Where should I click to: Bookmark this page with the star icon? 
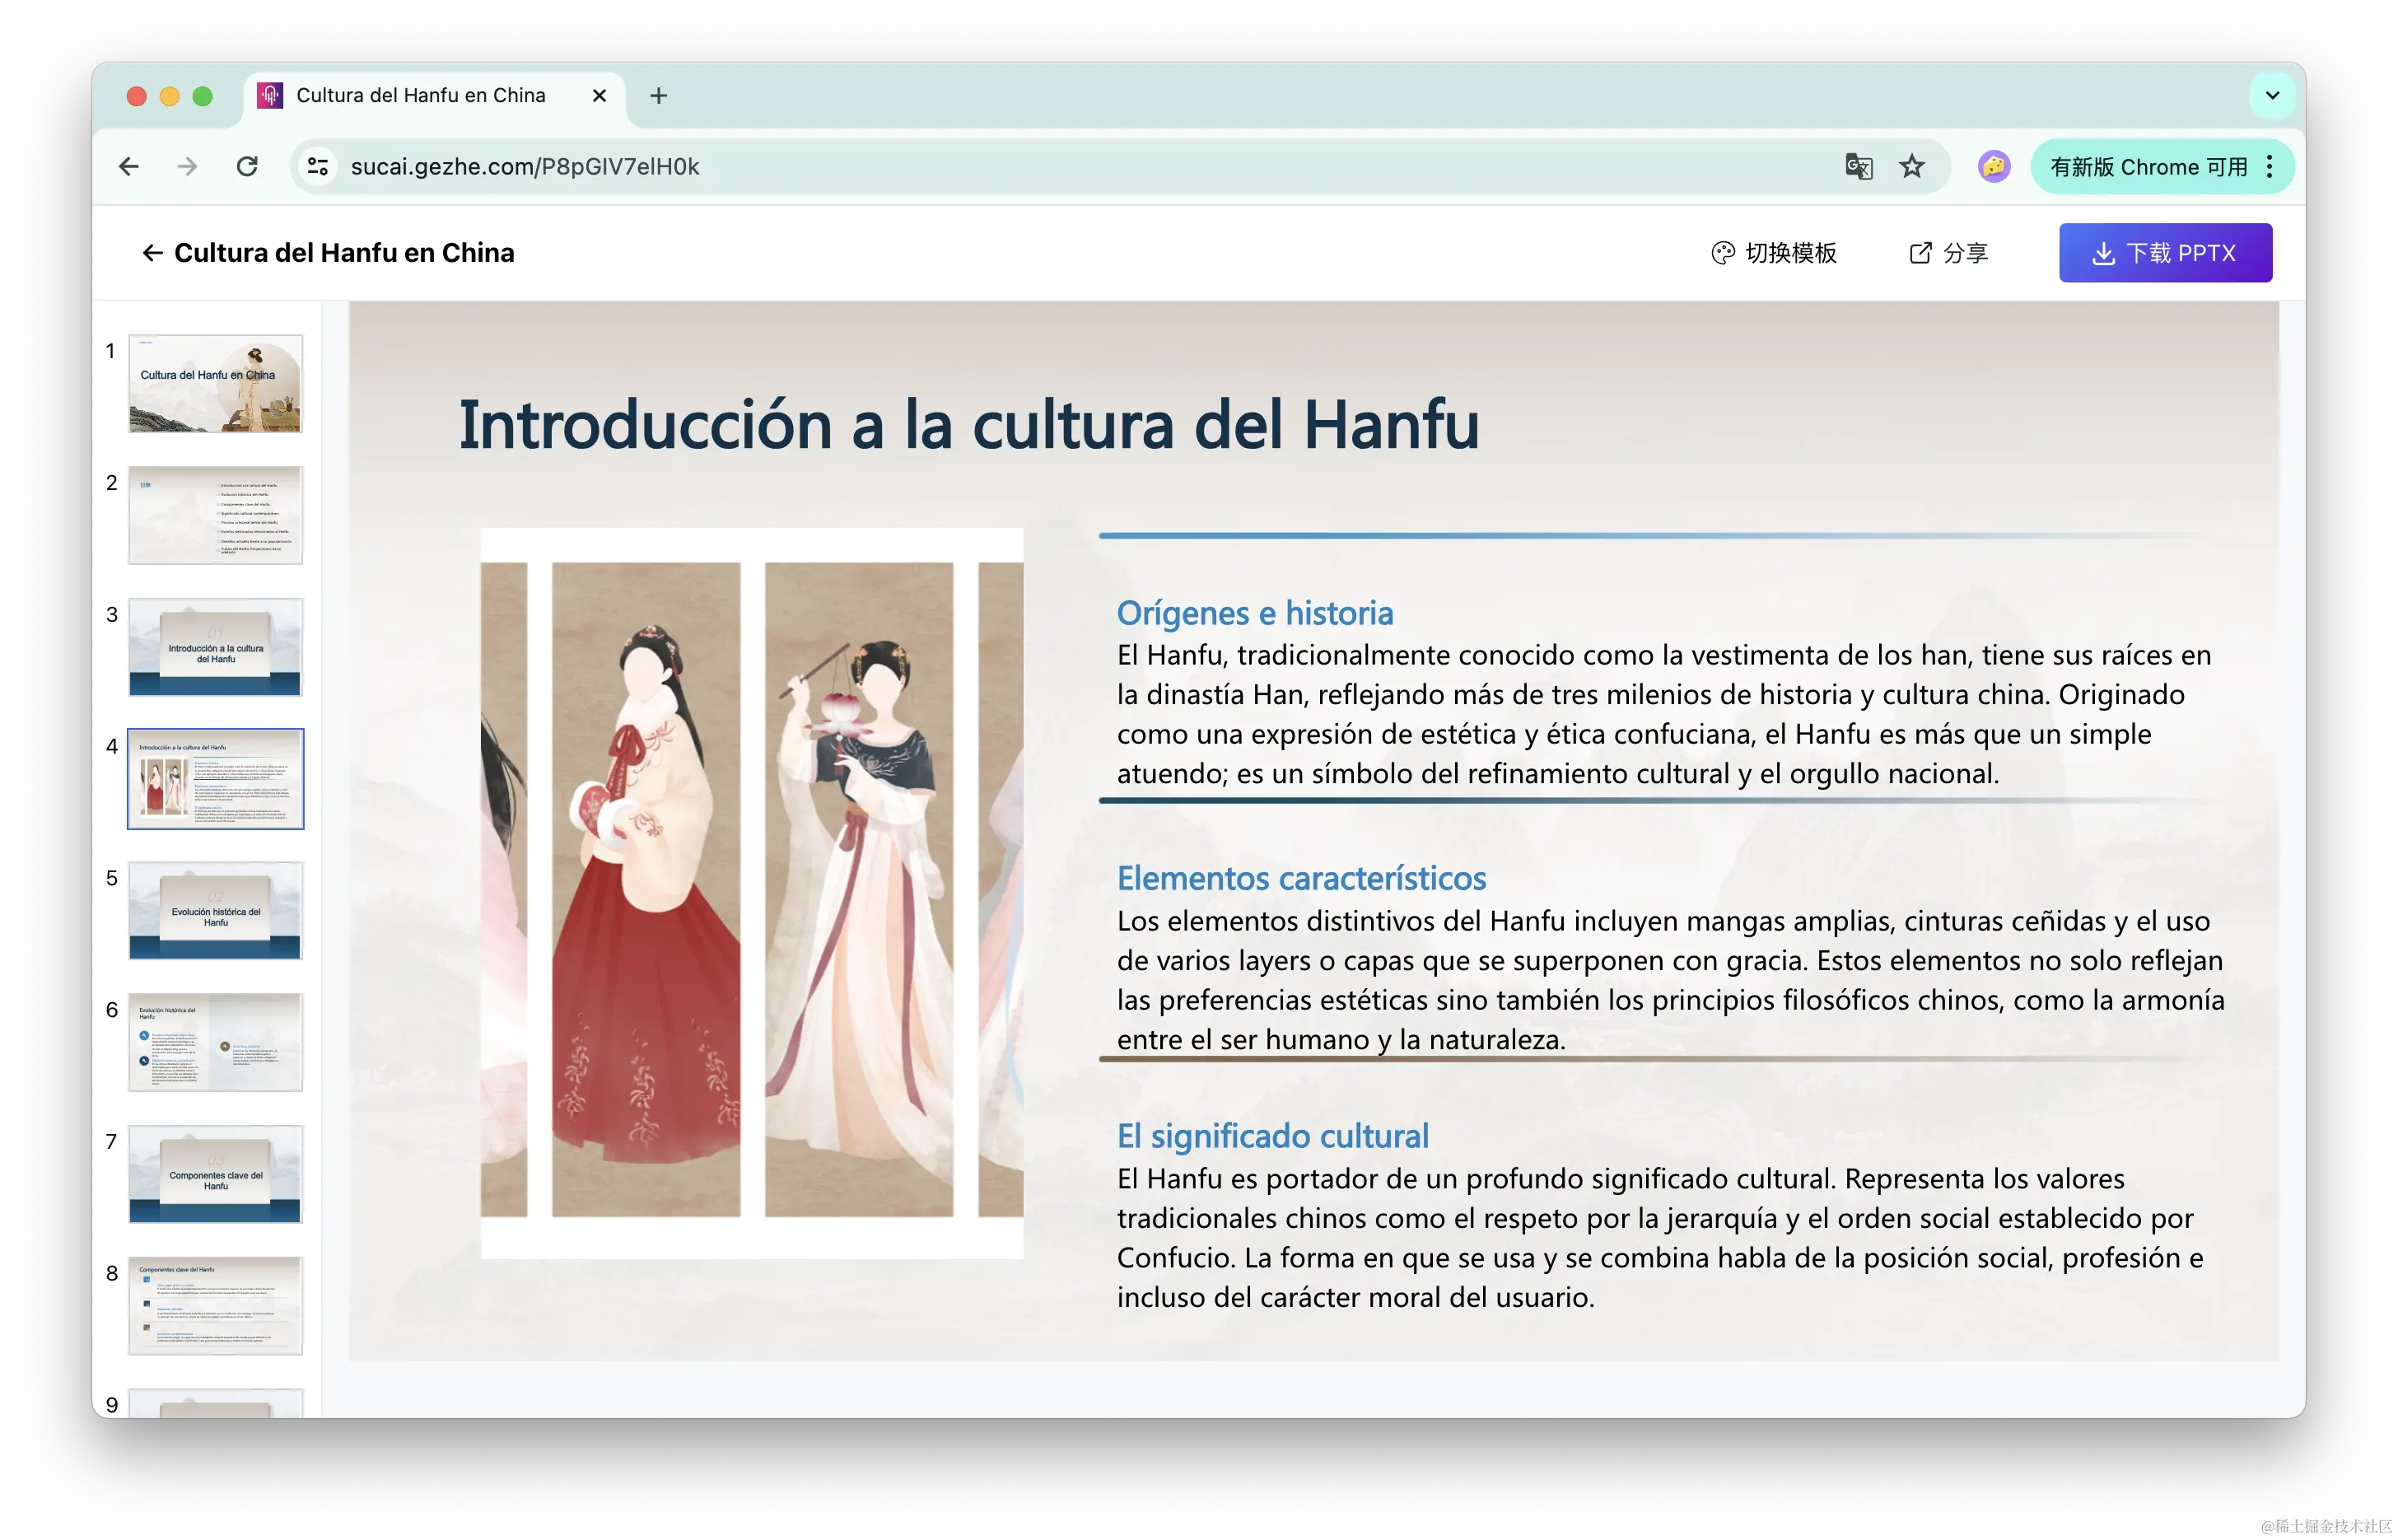[1912, 166]
